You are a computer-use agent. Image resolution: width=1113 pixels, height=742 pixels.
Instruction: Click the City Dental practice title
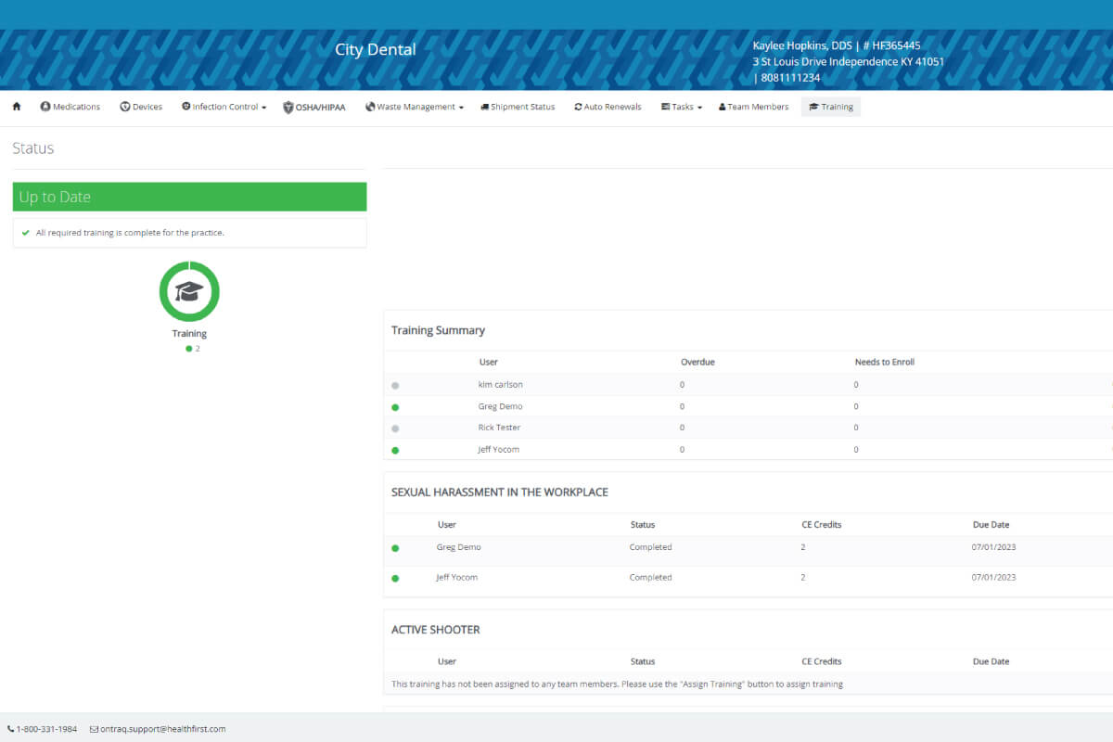[376, 50]
